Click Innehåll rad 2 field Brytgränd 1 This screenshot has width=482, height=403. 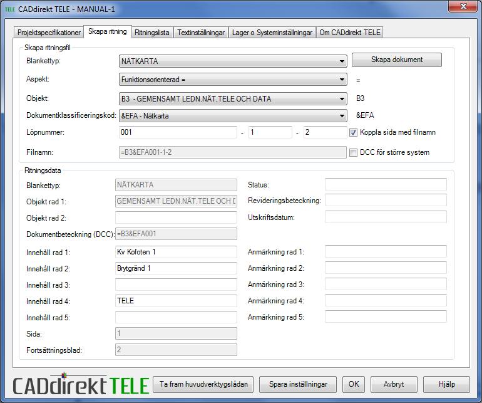176,268
